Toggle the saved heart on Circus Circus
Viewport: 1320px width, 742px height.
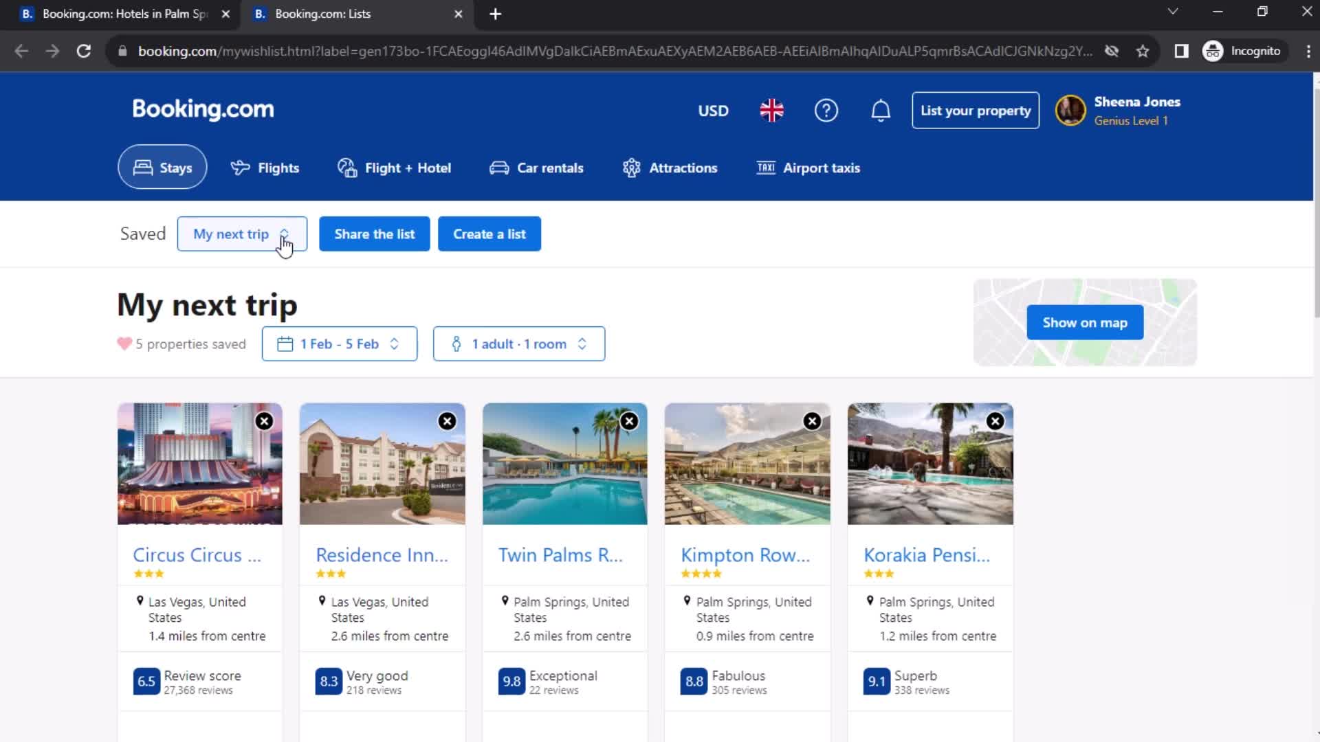264,420
